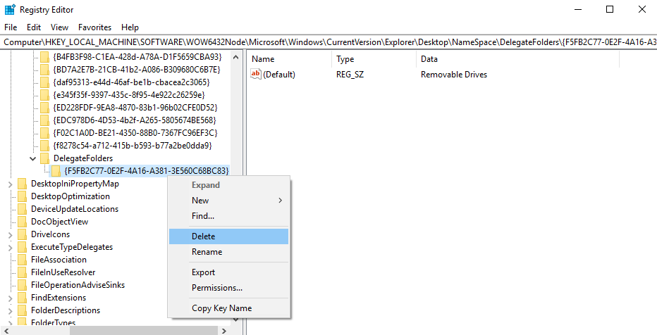
Task: Click the FolderDescriptions folder icon
Action: (x=23, y=310)
